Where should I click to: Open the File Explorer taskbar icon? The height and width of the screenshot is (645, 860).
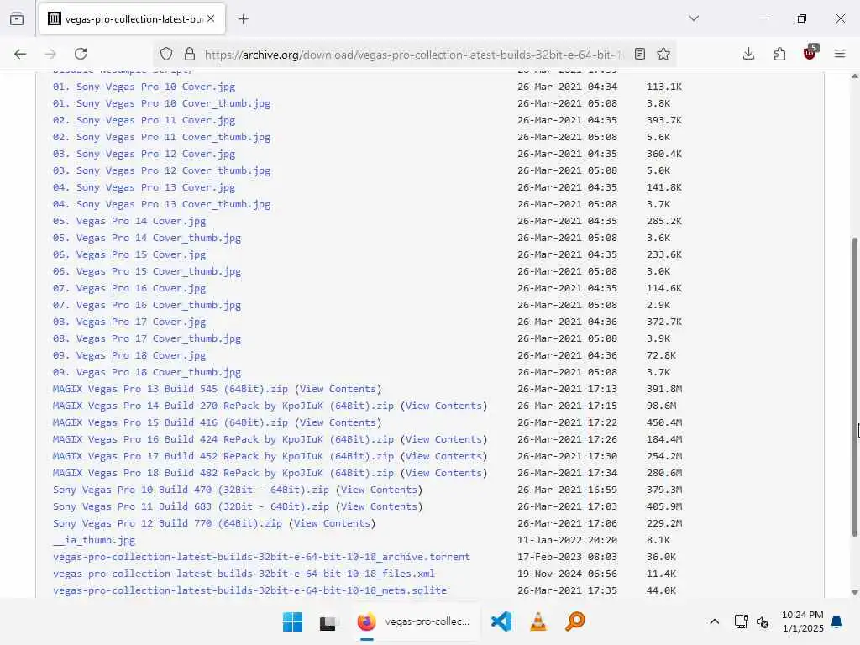pos(328,622)
